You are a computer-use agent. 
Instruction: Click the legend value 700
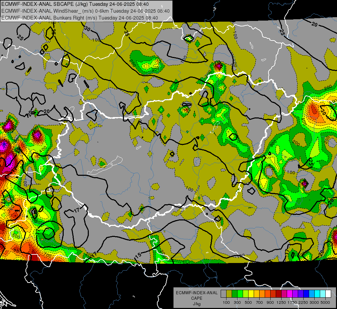(x=260, y=302)
